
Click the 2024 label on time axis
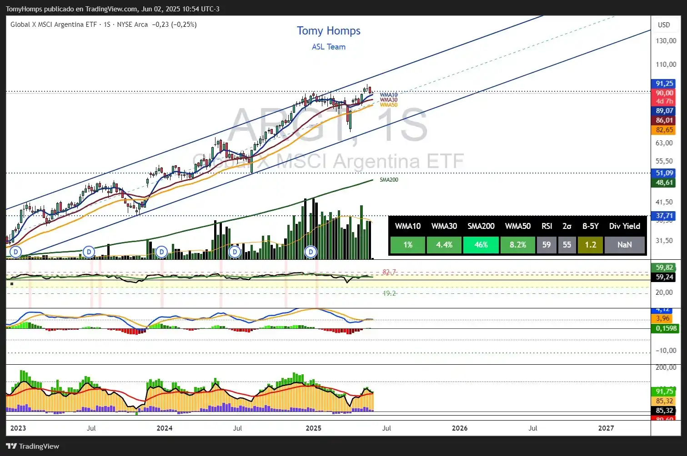coord(165,428)
